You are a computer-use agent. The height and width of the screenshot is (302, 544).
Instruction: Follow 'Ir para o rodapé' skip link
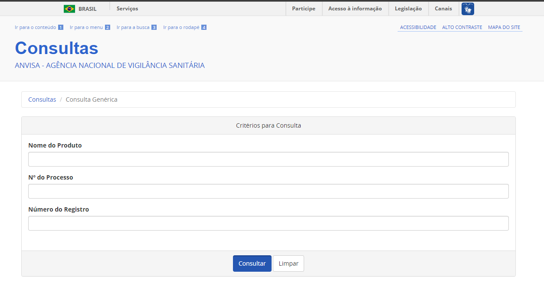point(185,27)
